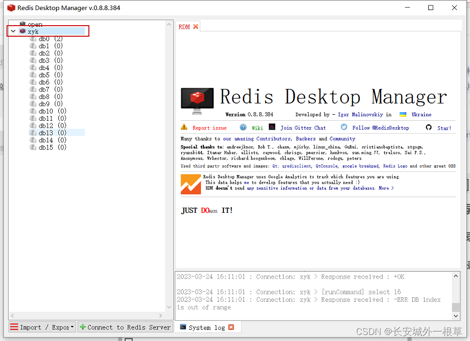Open the Redis Logo link
This screenshot has width=470, height=341.
(395, 166)
